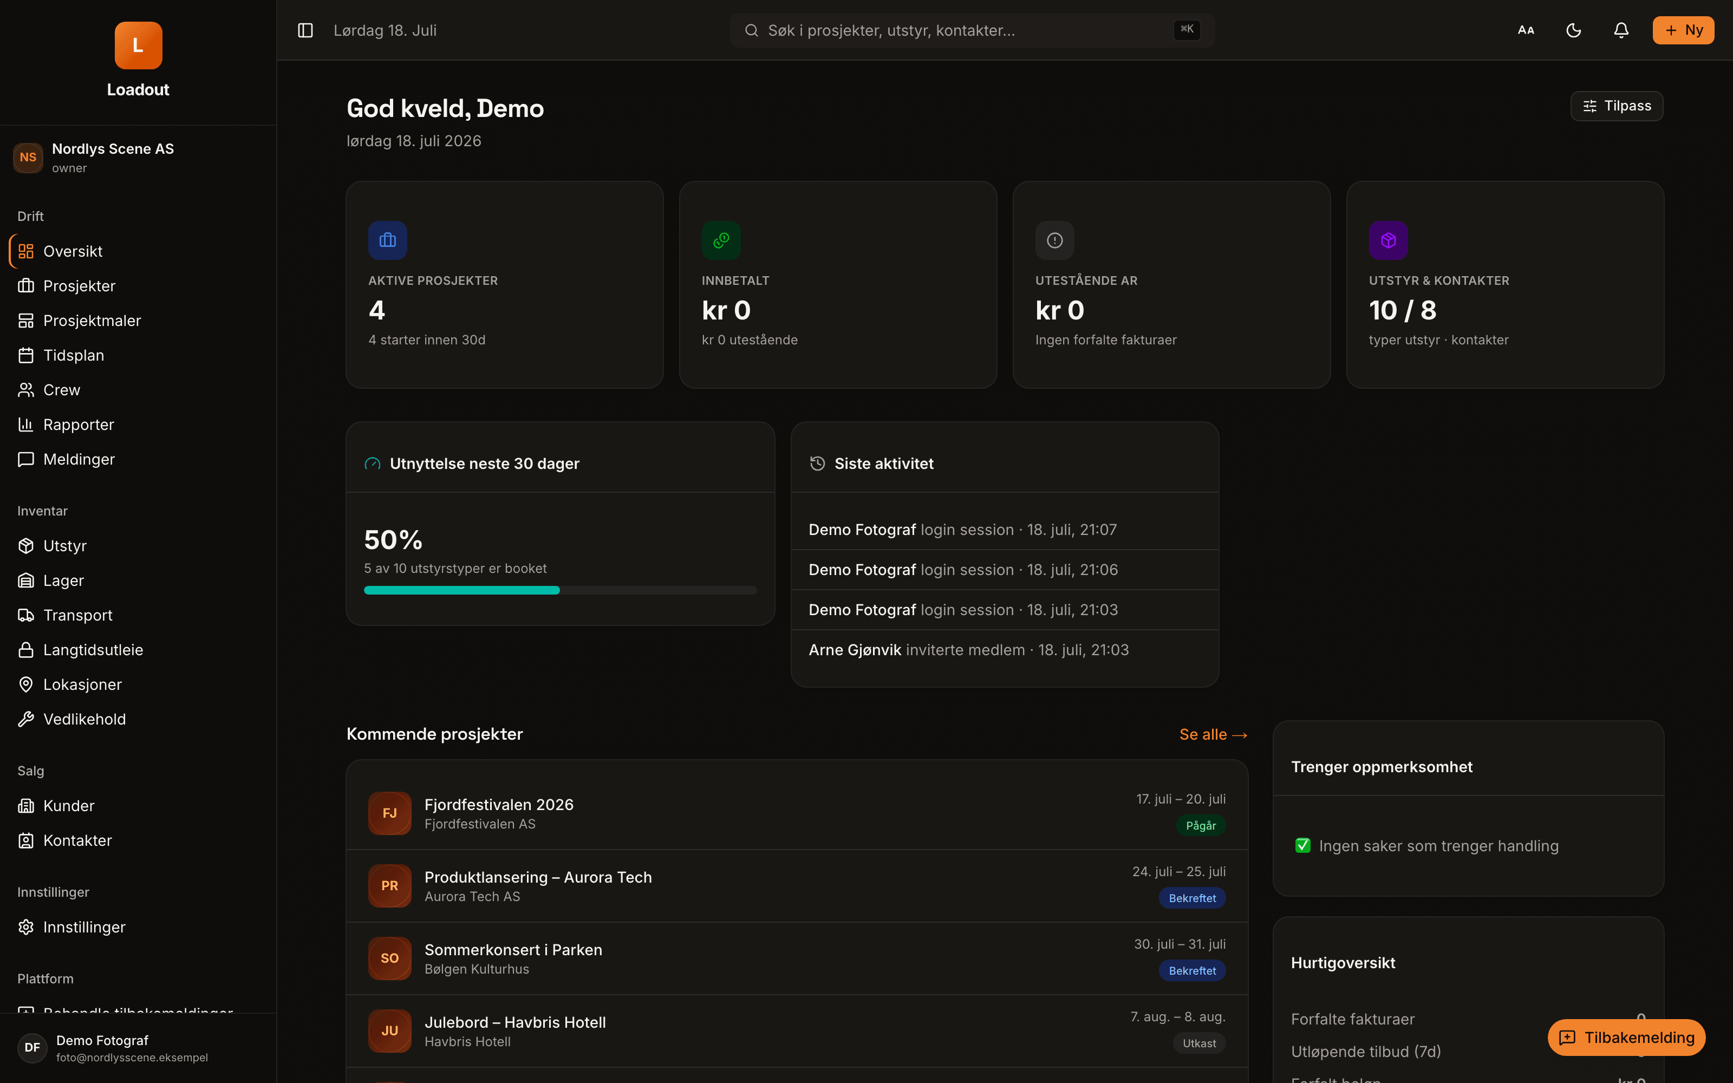Open the notifications bell

click(x=1621, y=30)
